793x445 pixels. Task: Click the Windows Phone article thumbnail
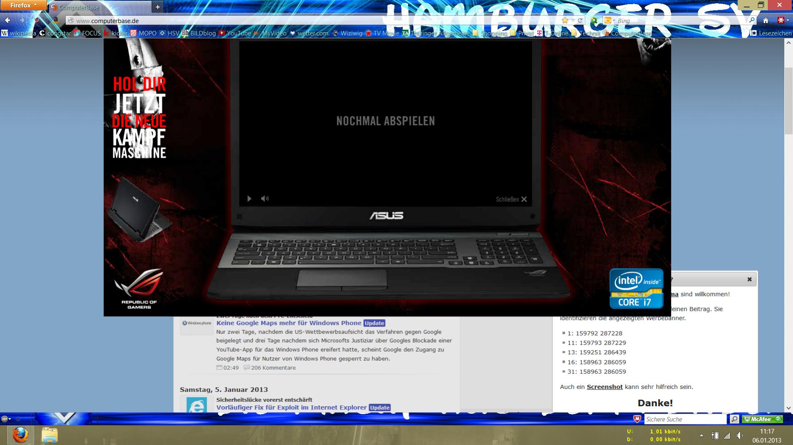click(196, 324)
